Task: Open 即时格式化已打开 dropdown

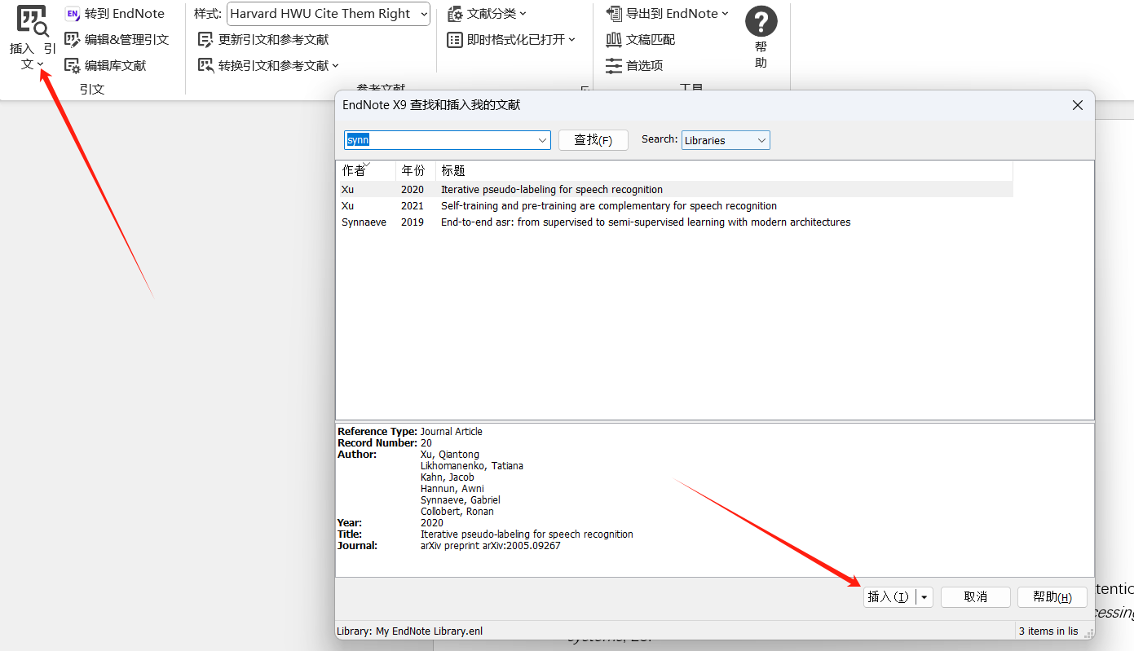Action: click(511, 39)
